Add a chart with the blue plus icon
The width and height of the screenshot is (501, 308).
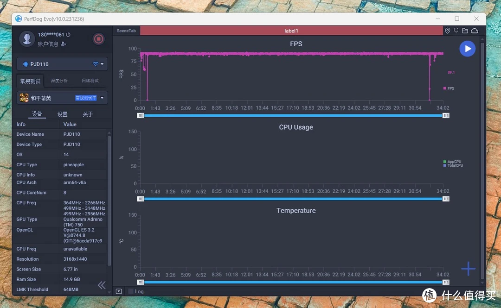468,269
